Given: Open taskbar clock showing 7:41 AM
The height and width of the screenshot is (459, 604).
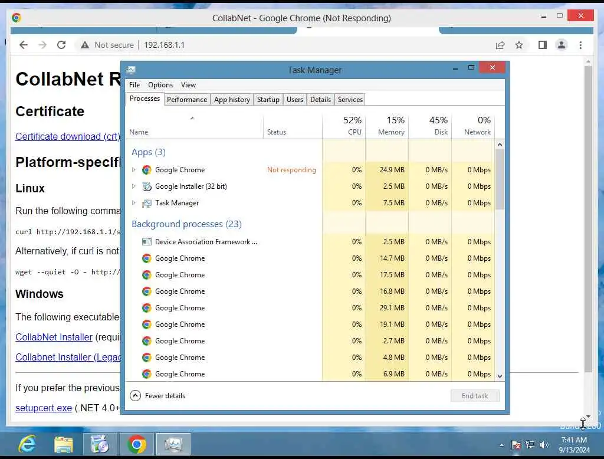Looking at the screenshot, I should [x=574, y=445].
